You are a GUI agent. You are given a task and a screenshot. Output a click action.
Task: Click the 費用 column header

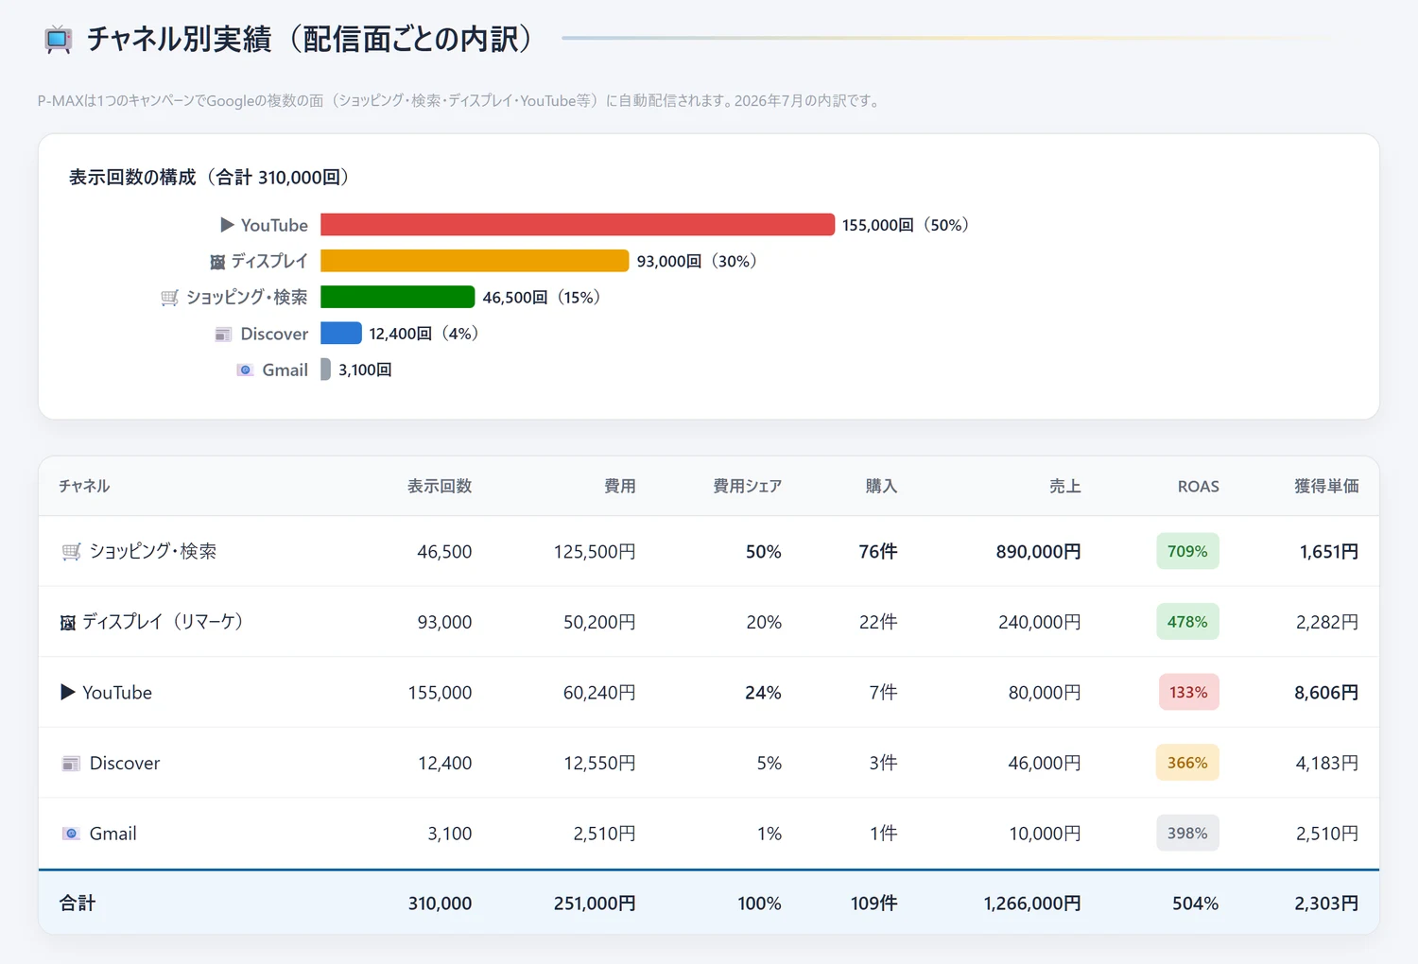click(x=620, y=486)
